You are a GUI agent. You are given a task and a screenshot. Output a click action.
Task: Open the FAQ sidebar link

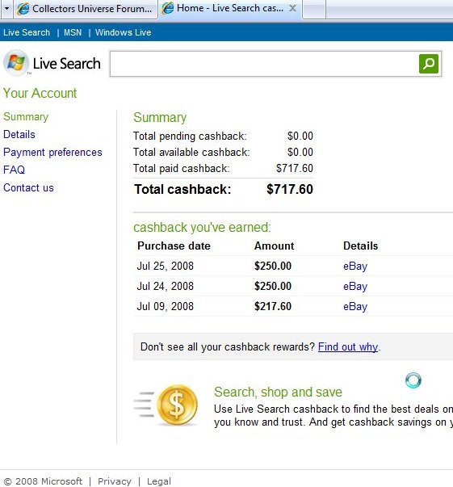click(14, 170)
